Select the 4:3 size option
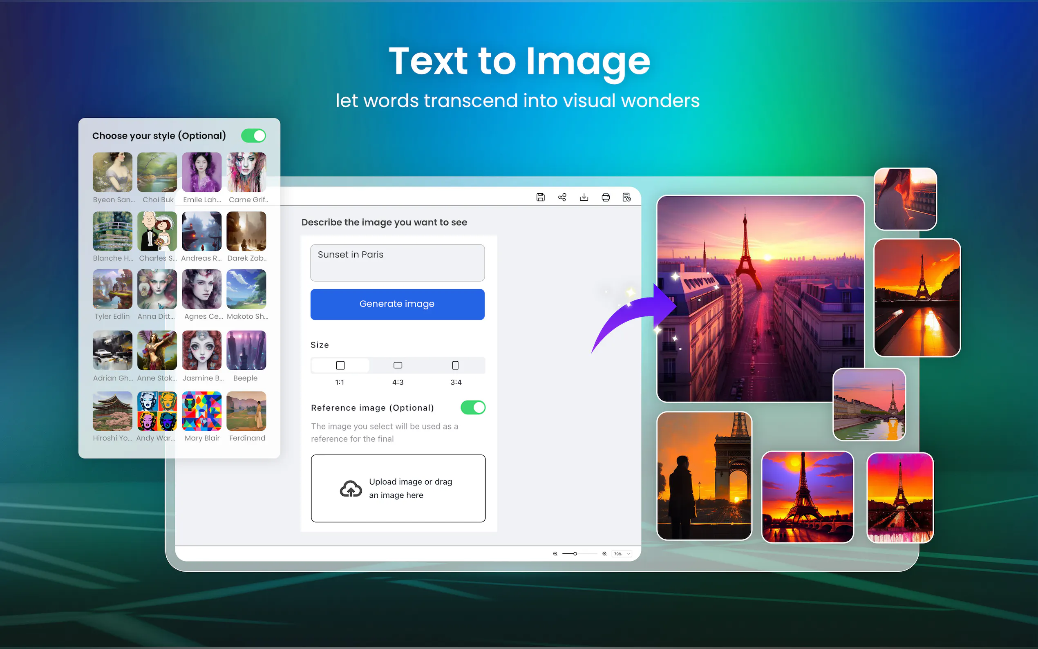Viewport: 1038px width, 649px height. [x=398, y=366]
